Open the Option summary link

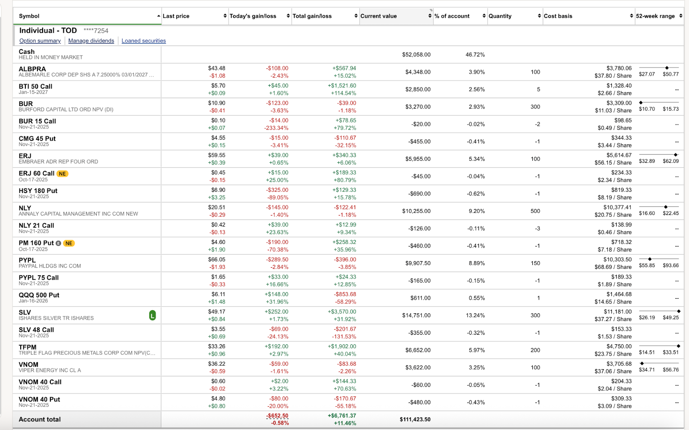[40, 41]
